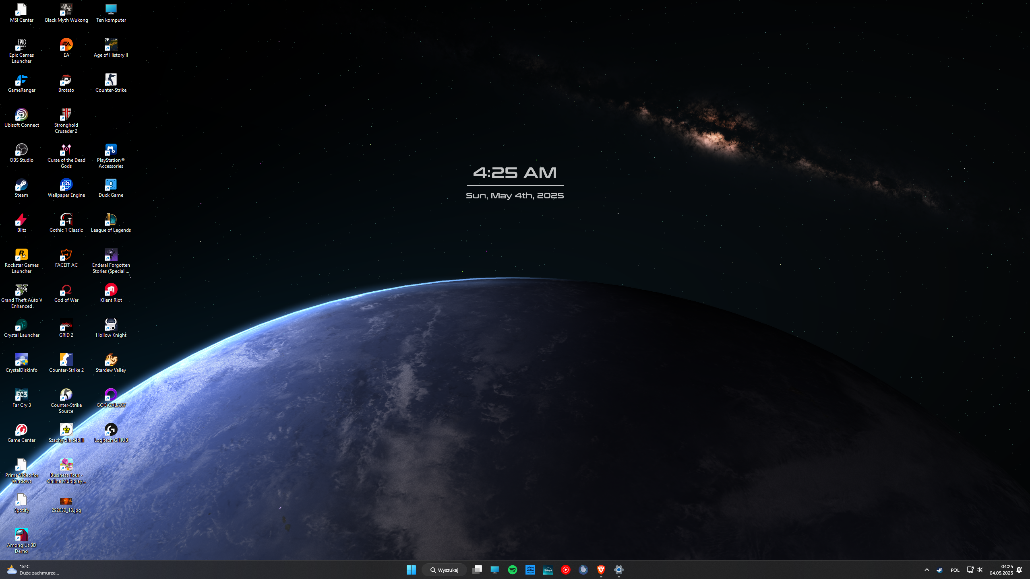Click the Among Us 3D Demo icon
1030x579 pixels.
pyautogui.click(x=22, y=541)
